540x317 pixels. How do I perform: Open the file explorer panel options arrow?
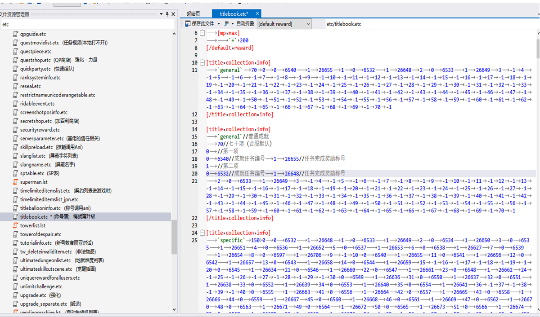(x=161, y=14)
